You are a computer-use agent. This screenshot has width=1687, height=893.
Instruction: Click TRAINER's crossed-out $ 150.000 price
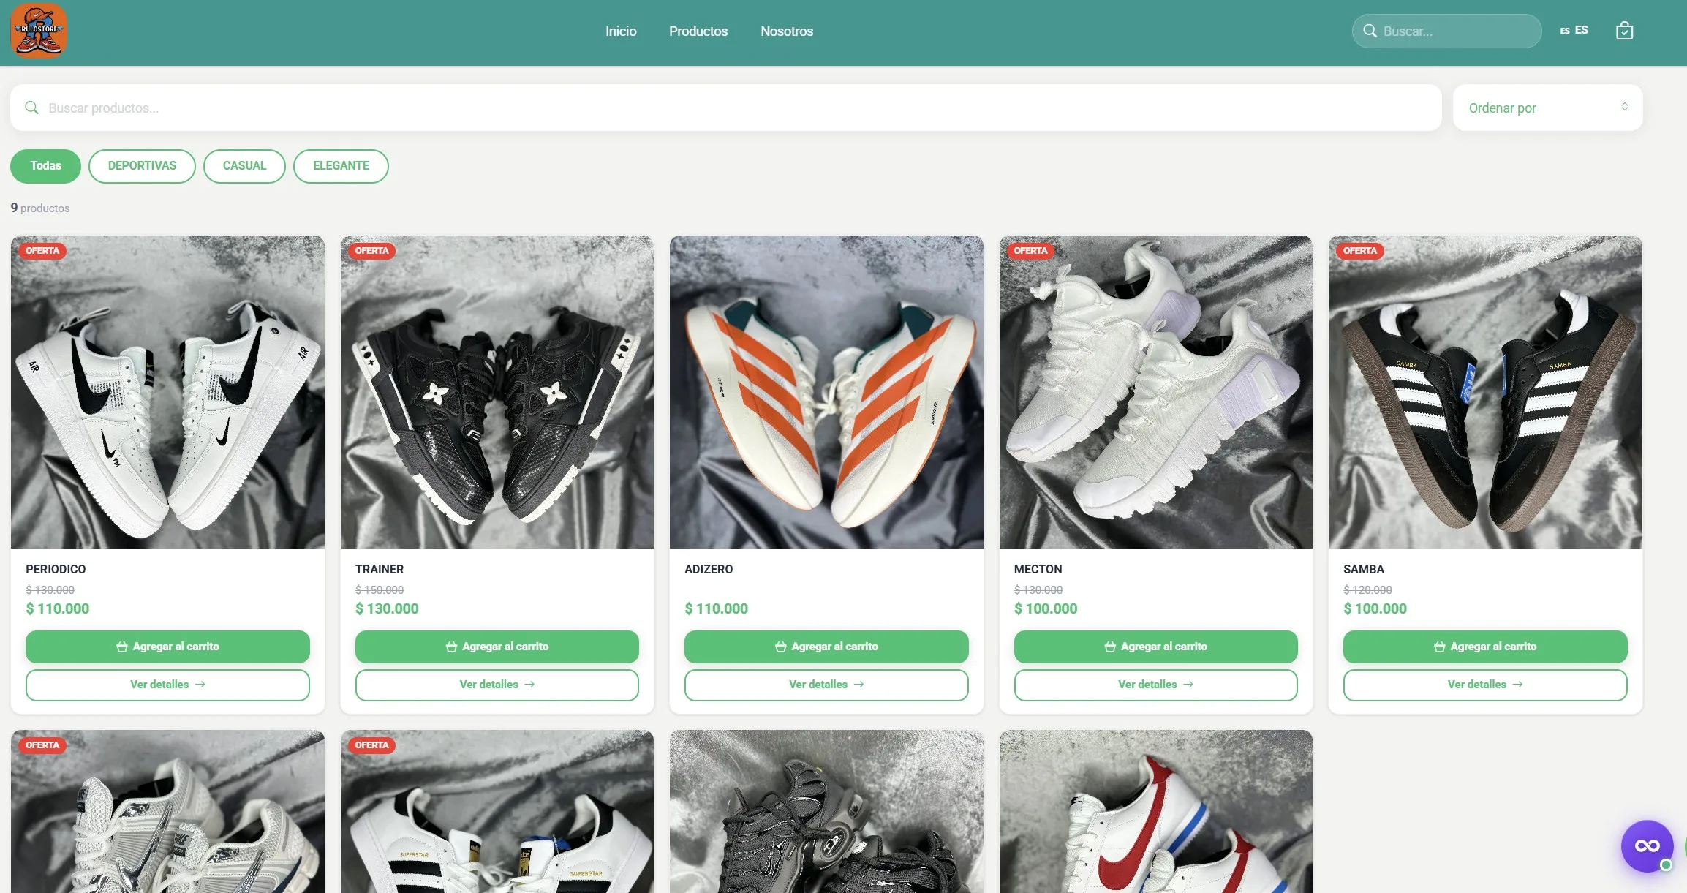click(x=380, y=590)
